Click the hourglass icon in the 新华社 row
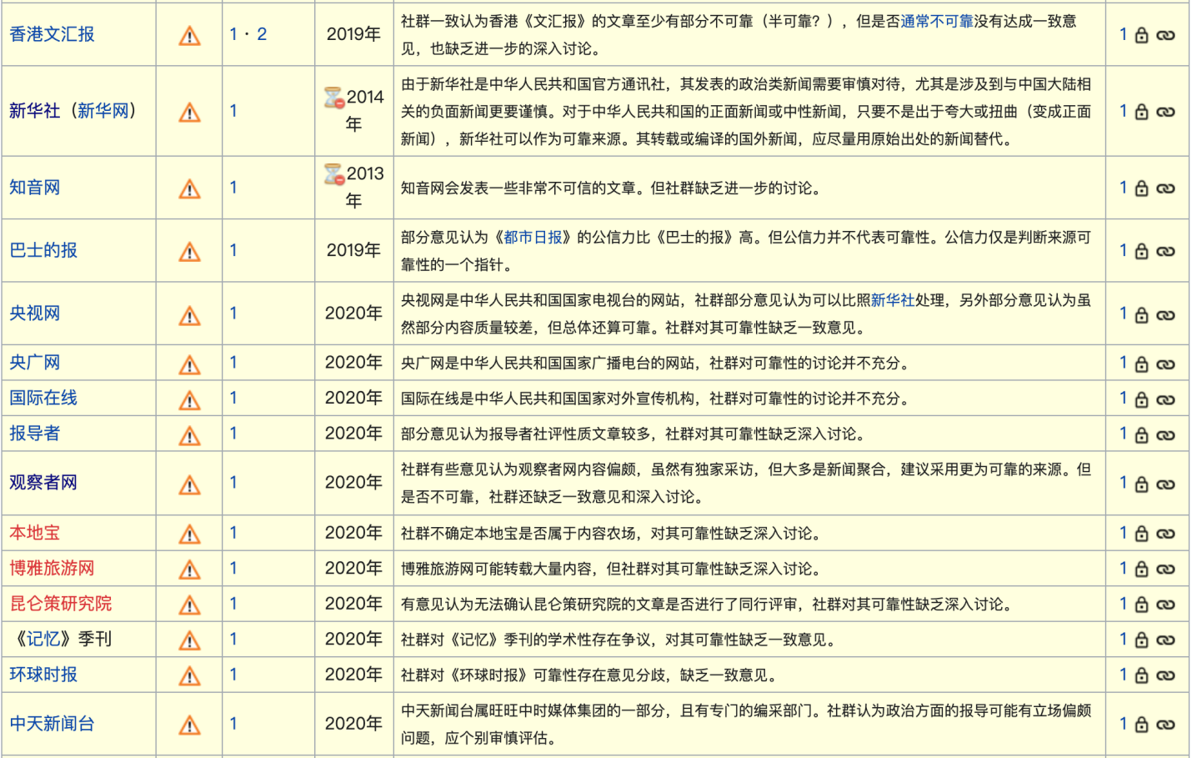1192x758 pixels. [x=333, y=98]
